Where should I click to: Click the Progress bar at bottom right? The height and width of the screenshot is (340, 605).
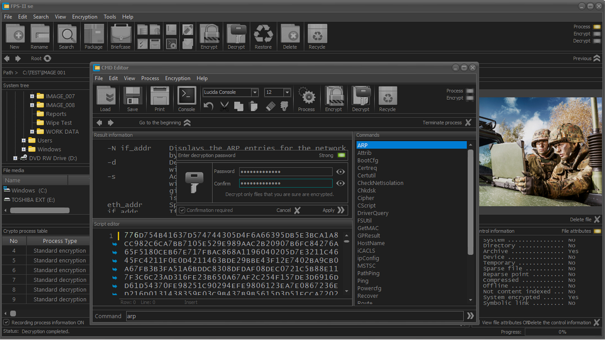562,332
